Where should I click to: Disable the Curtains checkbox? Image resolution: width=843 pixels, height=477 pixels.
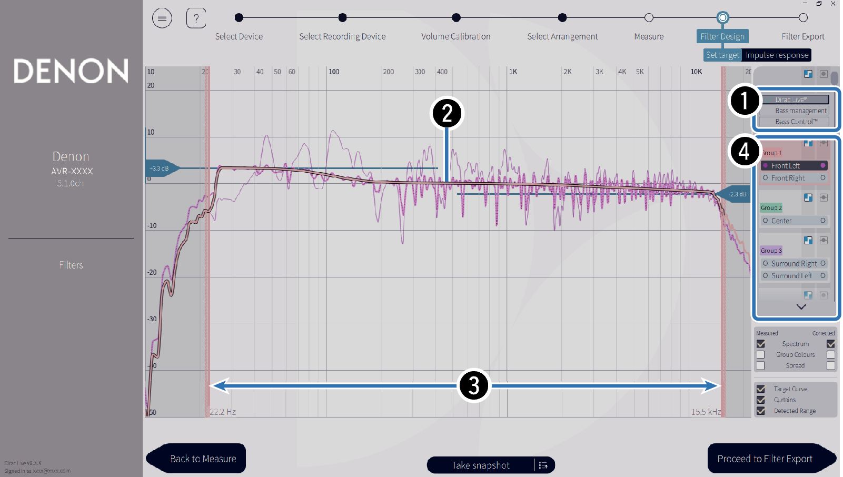click(x=761, y=400)
